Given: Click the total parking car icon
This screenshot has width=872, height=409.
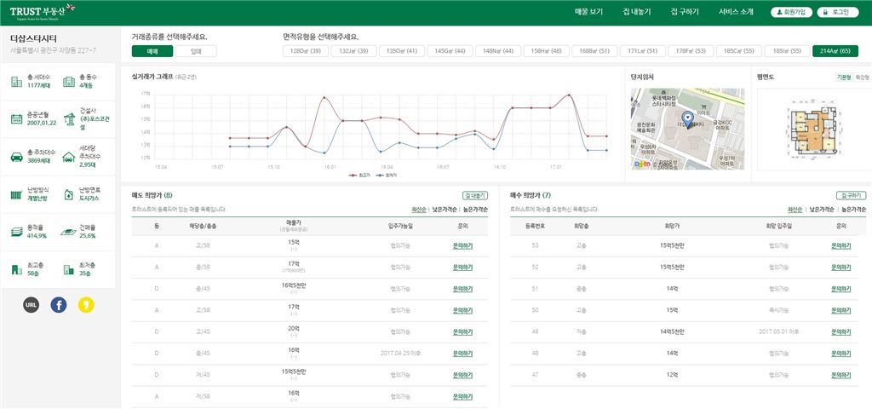Looking at the screenshot, I should point(16,156).
